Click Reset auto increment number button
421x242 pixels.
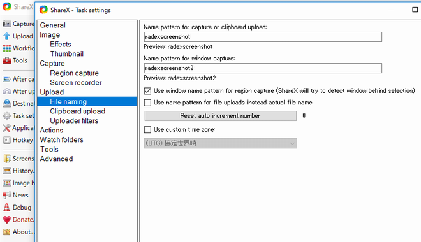click(220, 116)
